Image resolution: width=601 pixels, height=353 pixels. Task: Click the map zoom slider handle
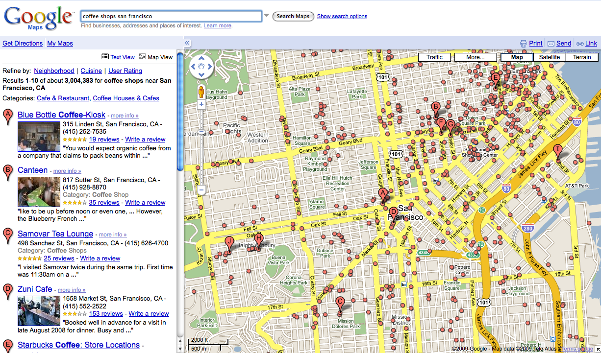coord(201,132)
